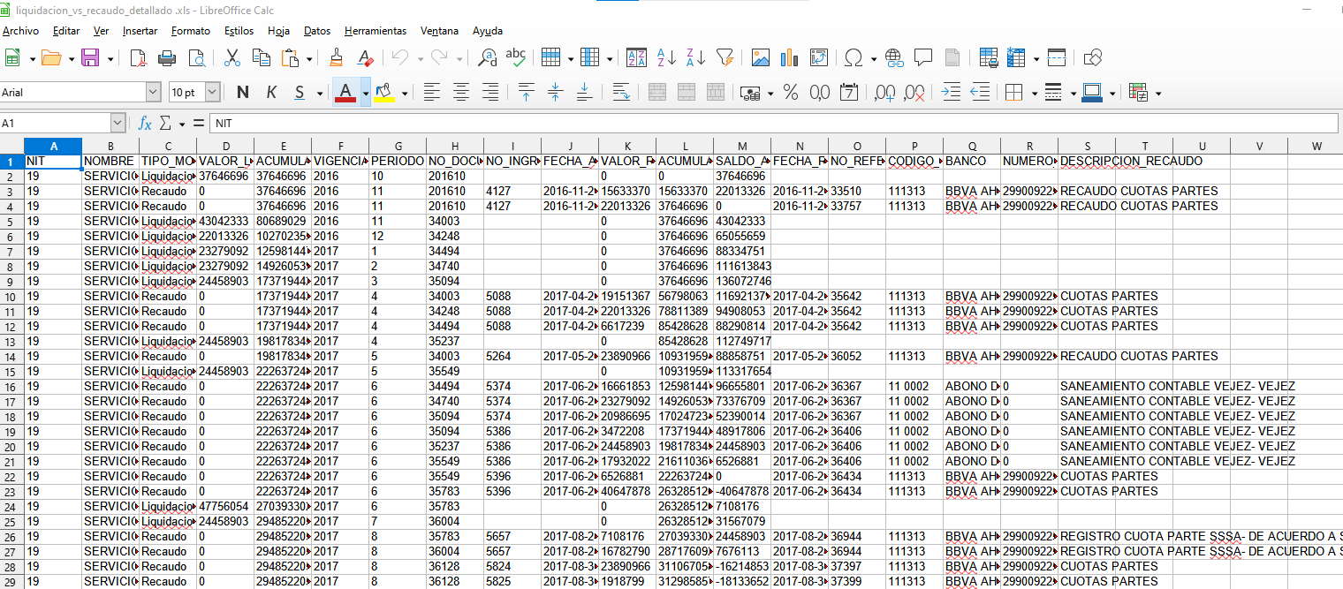The image size is (1343, 589).
Task: Open the Datos menu
Action: click(316, 31)
